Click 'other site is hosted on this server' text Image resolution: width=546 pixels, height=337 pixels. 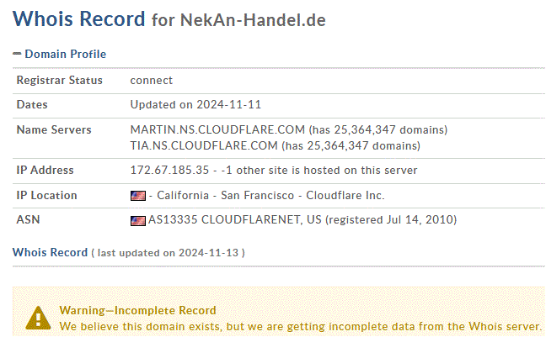pyautogui.click(x=327, y=171)
